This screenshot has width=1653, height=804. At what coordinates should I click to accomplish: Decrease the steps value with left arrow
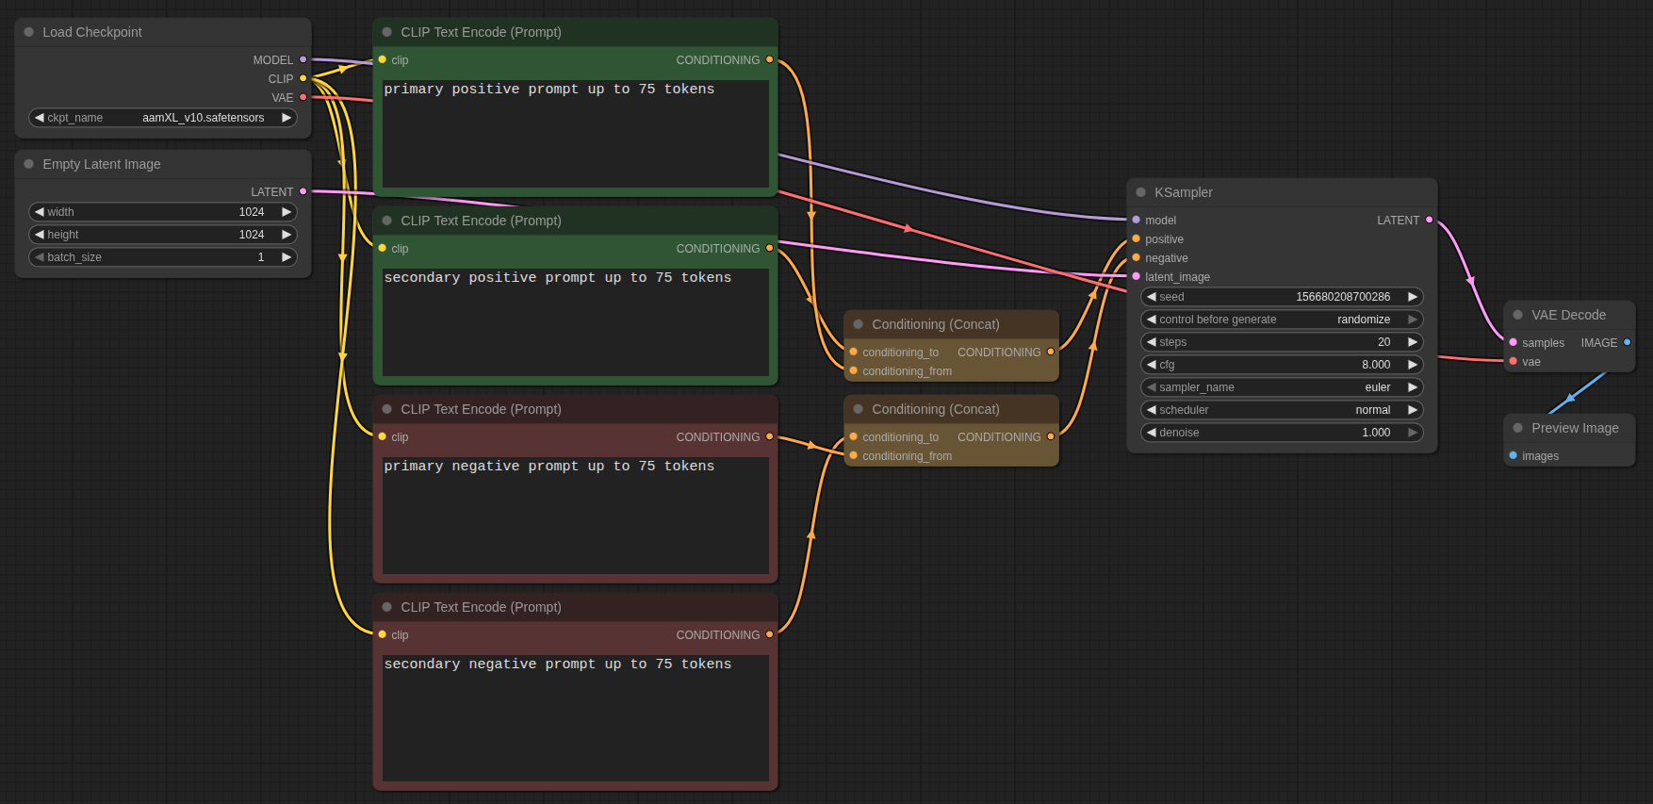(1151, 342)
